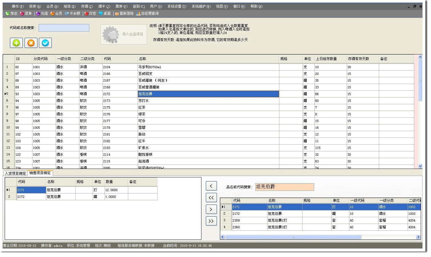Switch to 入货项目绑定 tab
The width and height of the screenshot is (431, 257).
click(x=15, y=173)
